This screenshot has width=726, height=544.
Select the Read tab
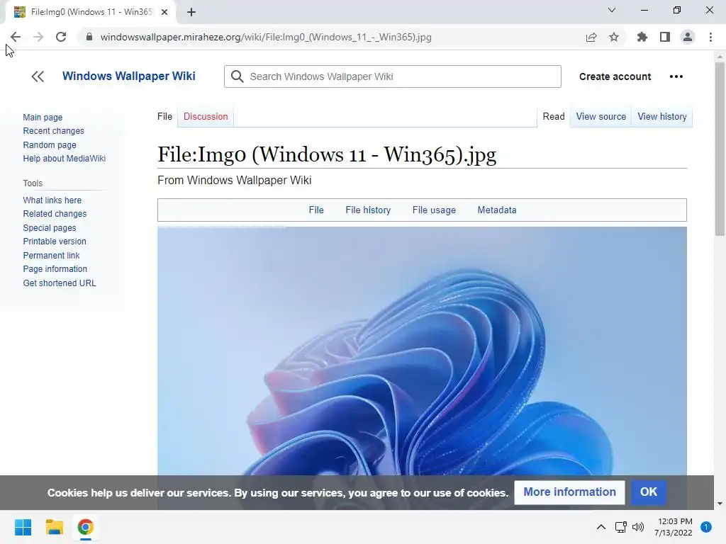(x=553, y=117)
